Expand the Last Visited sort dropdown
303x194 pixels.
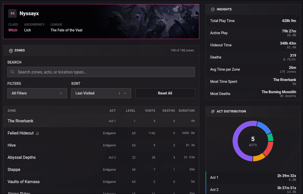tap(101, 93)
